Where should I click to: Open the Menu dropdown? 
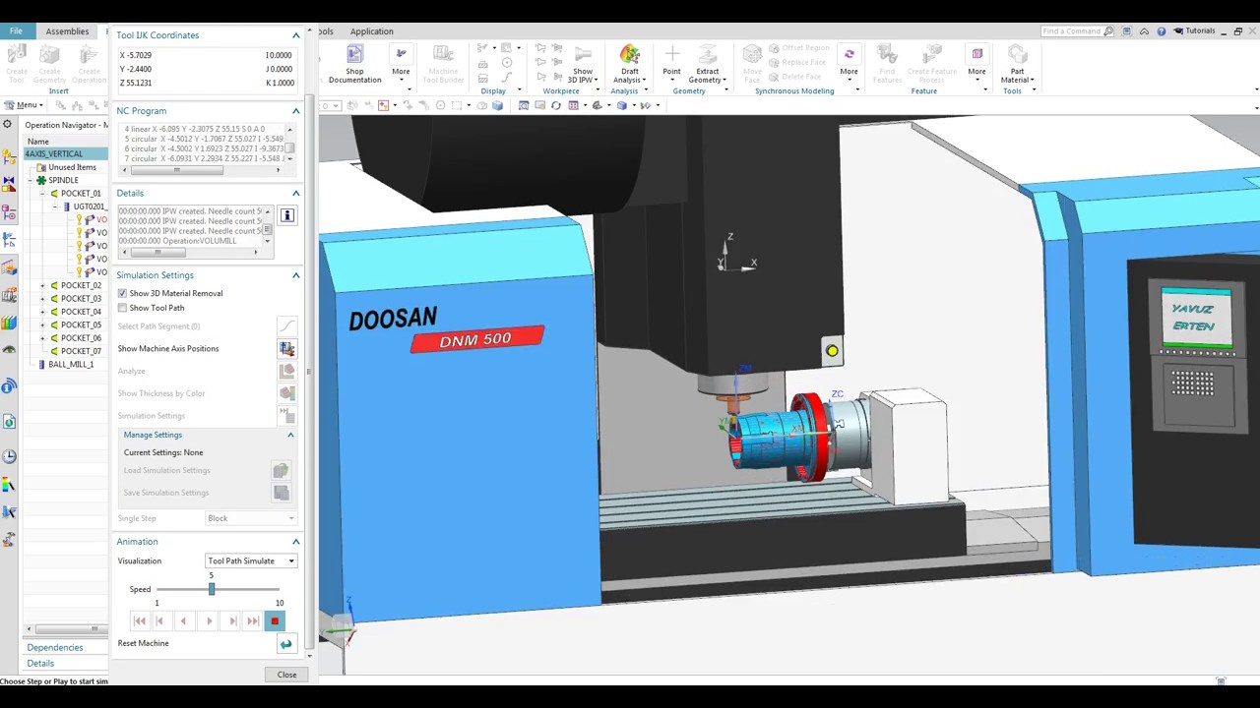(x=24, y=105)
